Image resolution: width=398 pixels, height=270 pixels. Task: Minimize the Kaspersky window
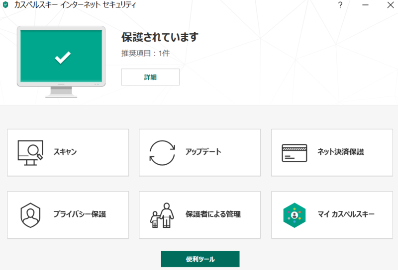[365, 5]
